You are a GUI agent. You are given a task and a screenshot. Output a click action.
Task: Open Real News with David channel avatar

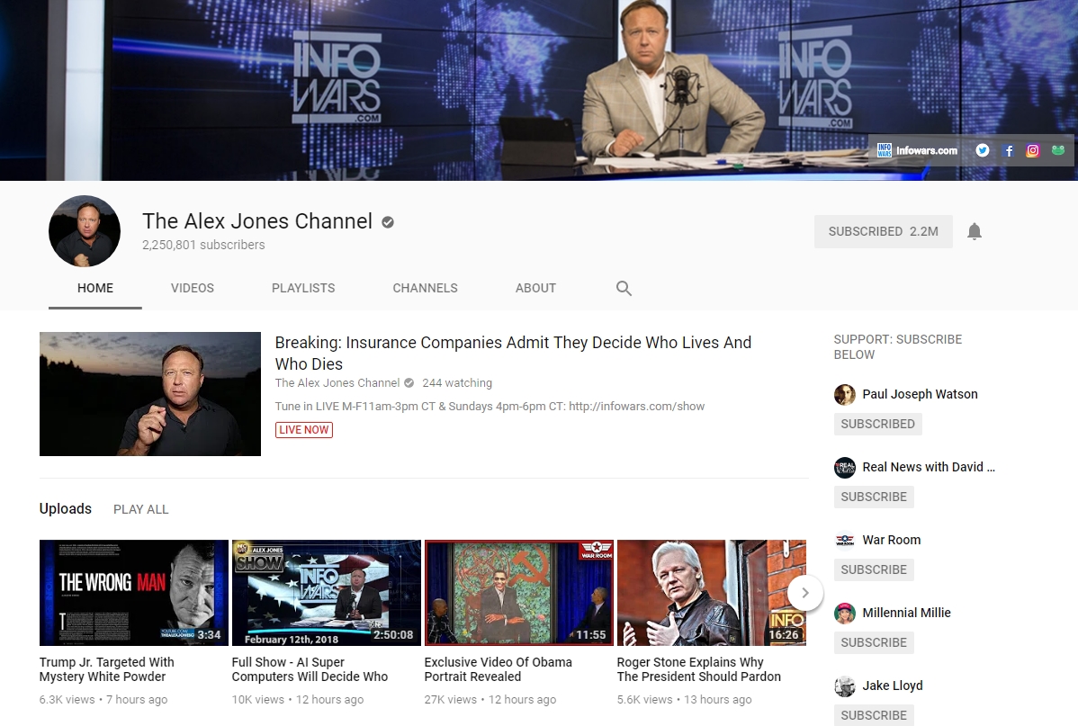pos(845,468)
